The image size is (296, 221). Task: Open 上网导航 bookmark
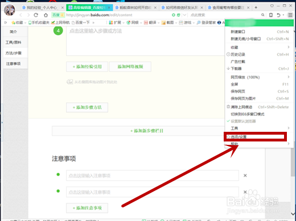[60, 23]
